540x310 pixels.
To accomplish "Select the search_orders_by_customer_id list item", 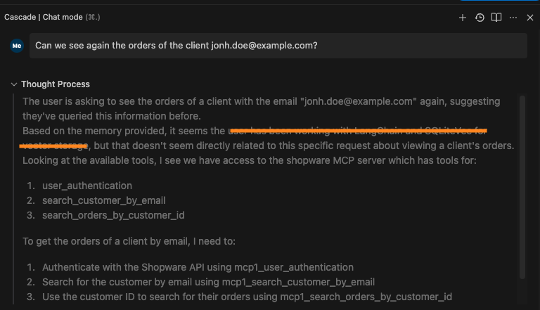I will click(113, 215).
